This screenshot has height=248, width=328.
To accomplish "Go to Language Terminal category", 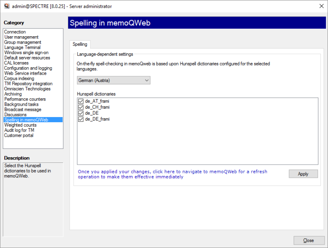I will (22, 48).
